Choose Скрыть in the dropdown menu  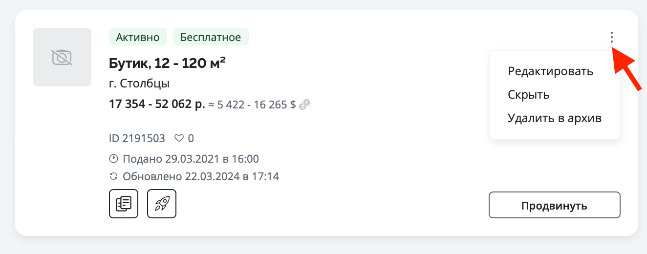pyautogui.click(x=529, y=95)
